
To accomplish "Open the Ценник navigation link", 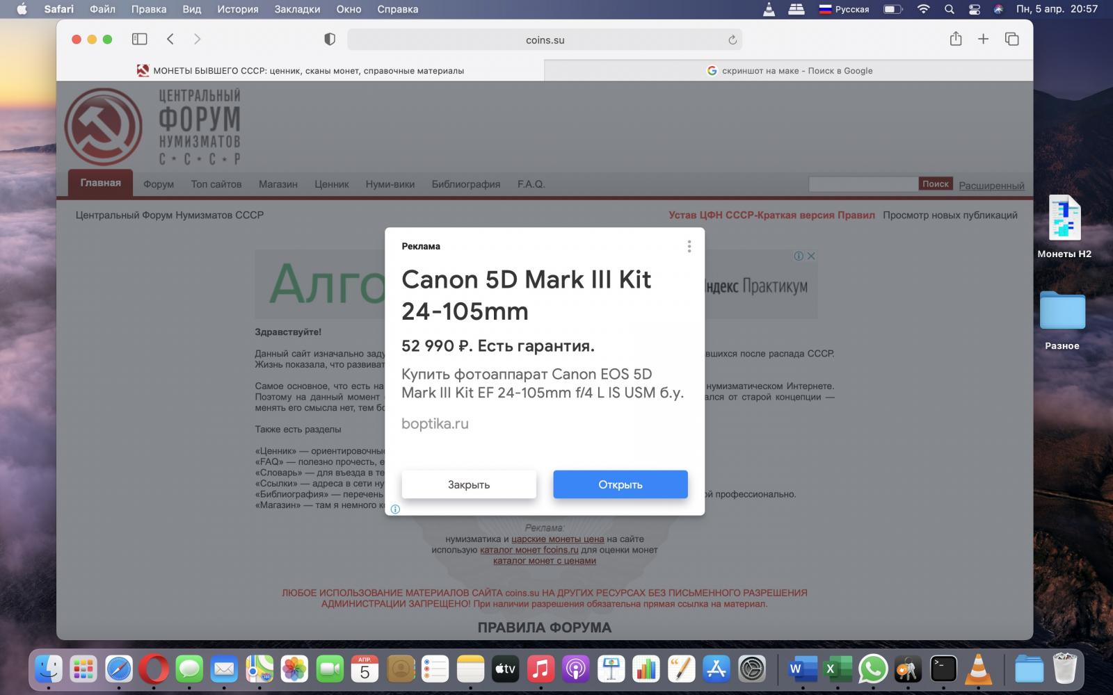I will point(332,184).
